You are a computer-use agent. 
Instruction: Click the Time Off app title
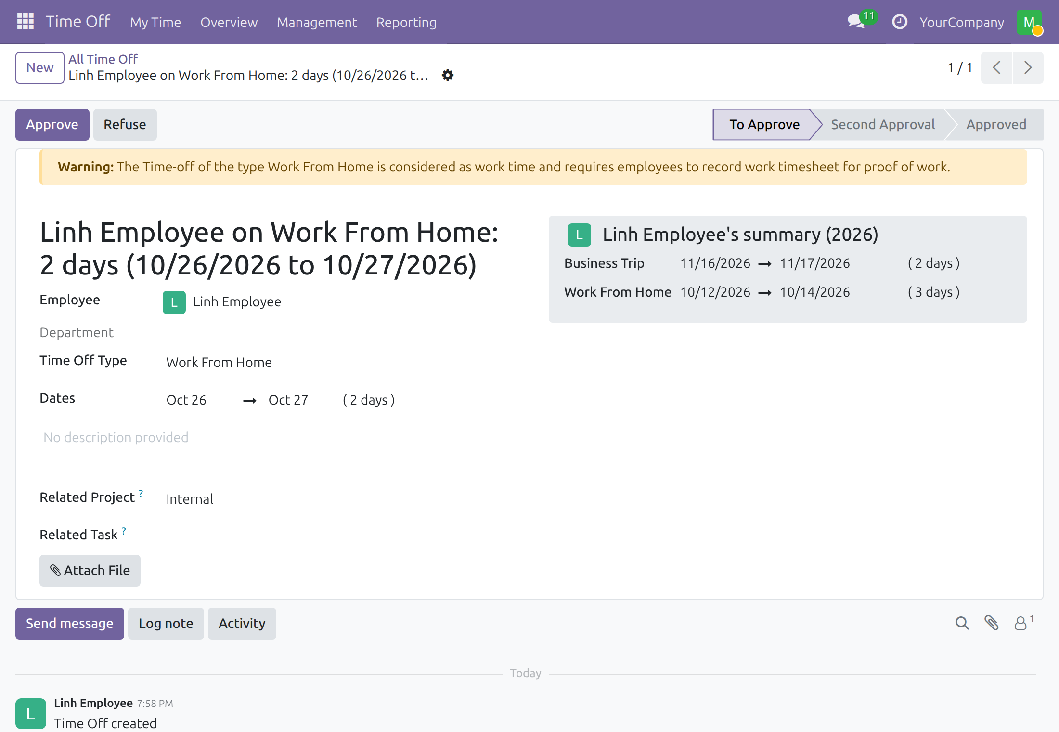pyautogui.click(x=78, y=22)
